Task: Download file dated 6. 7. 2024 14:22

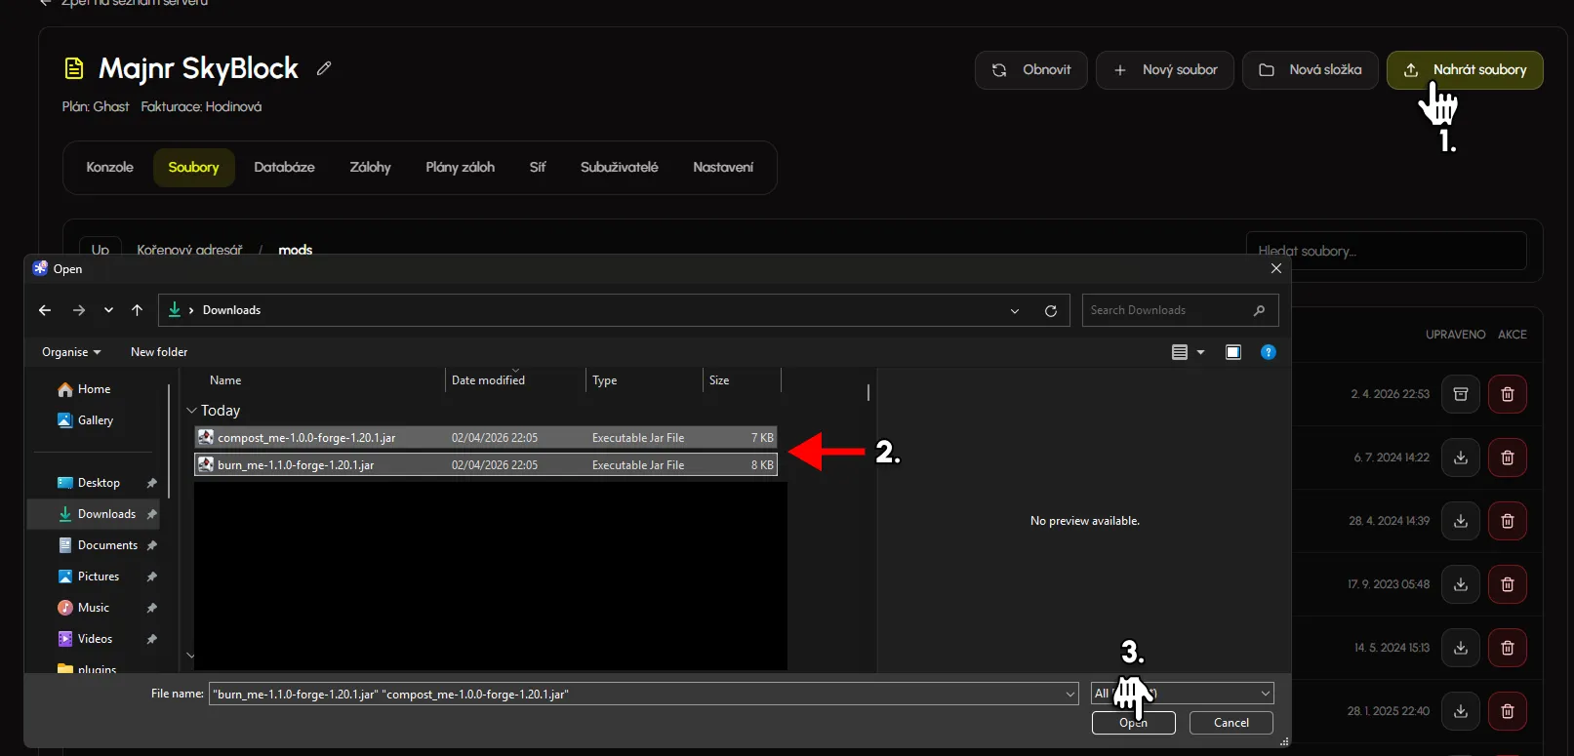Action: tap(1461, 458)
